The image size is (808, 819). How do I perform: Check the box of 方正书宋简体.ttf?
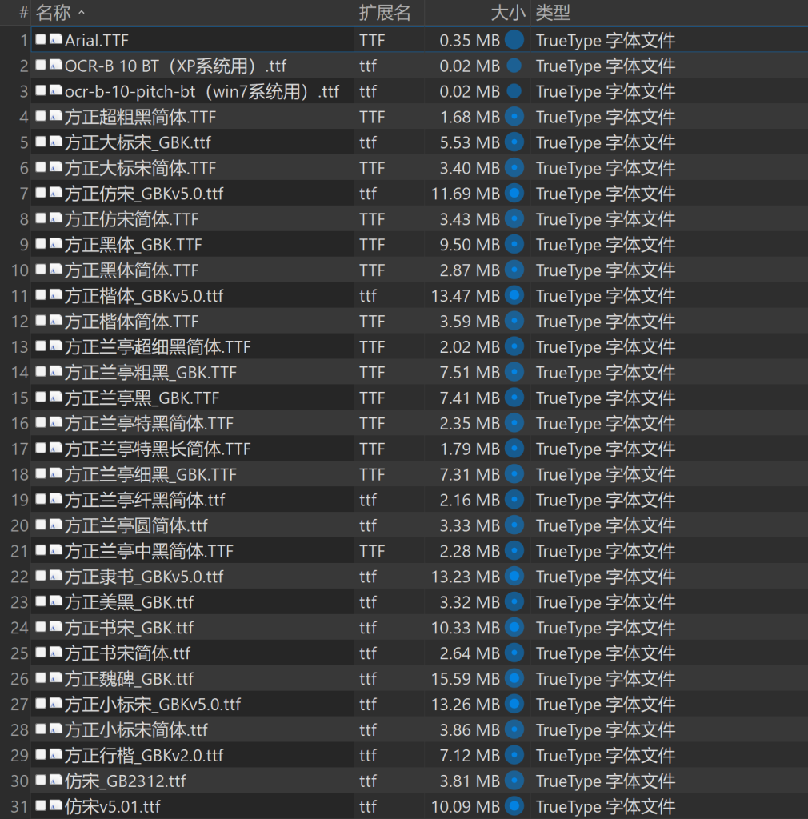(41, 653)
